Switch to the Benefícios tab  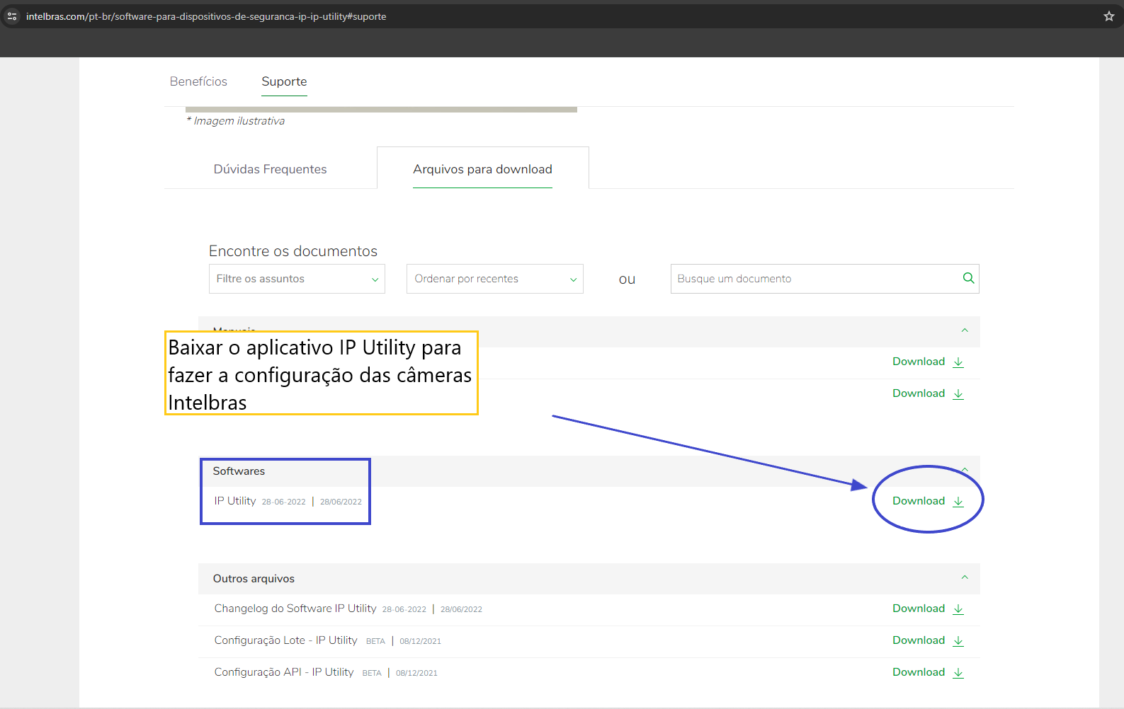point(198,81)
